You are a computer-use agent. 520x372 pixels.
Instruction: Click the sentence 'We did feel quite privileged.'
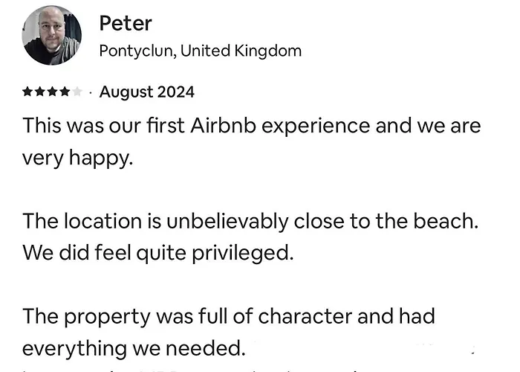coord(158,253)
